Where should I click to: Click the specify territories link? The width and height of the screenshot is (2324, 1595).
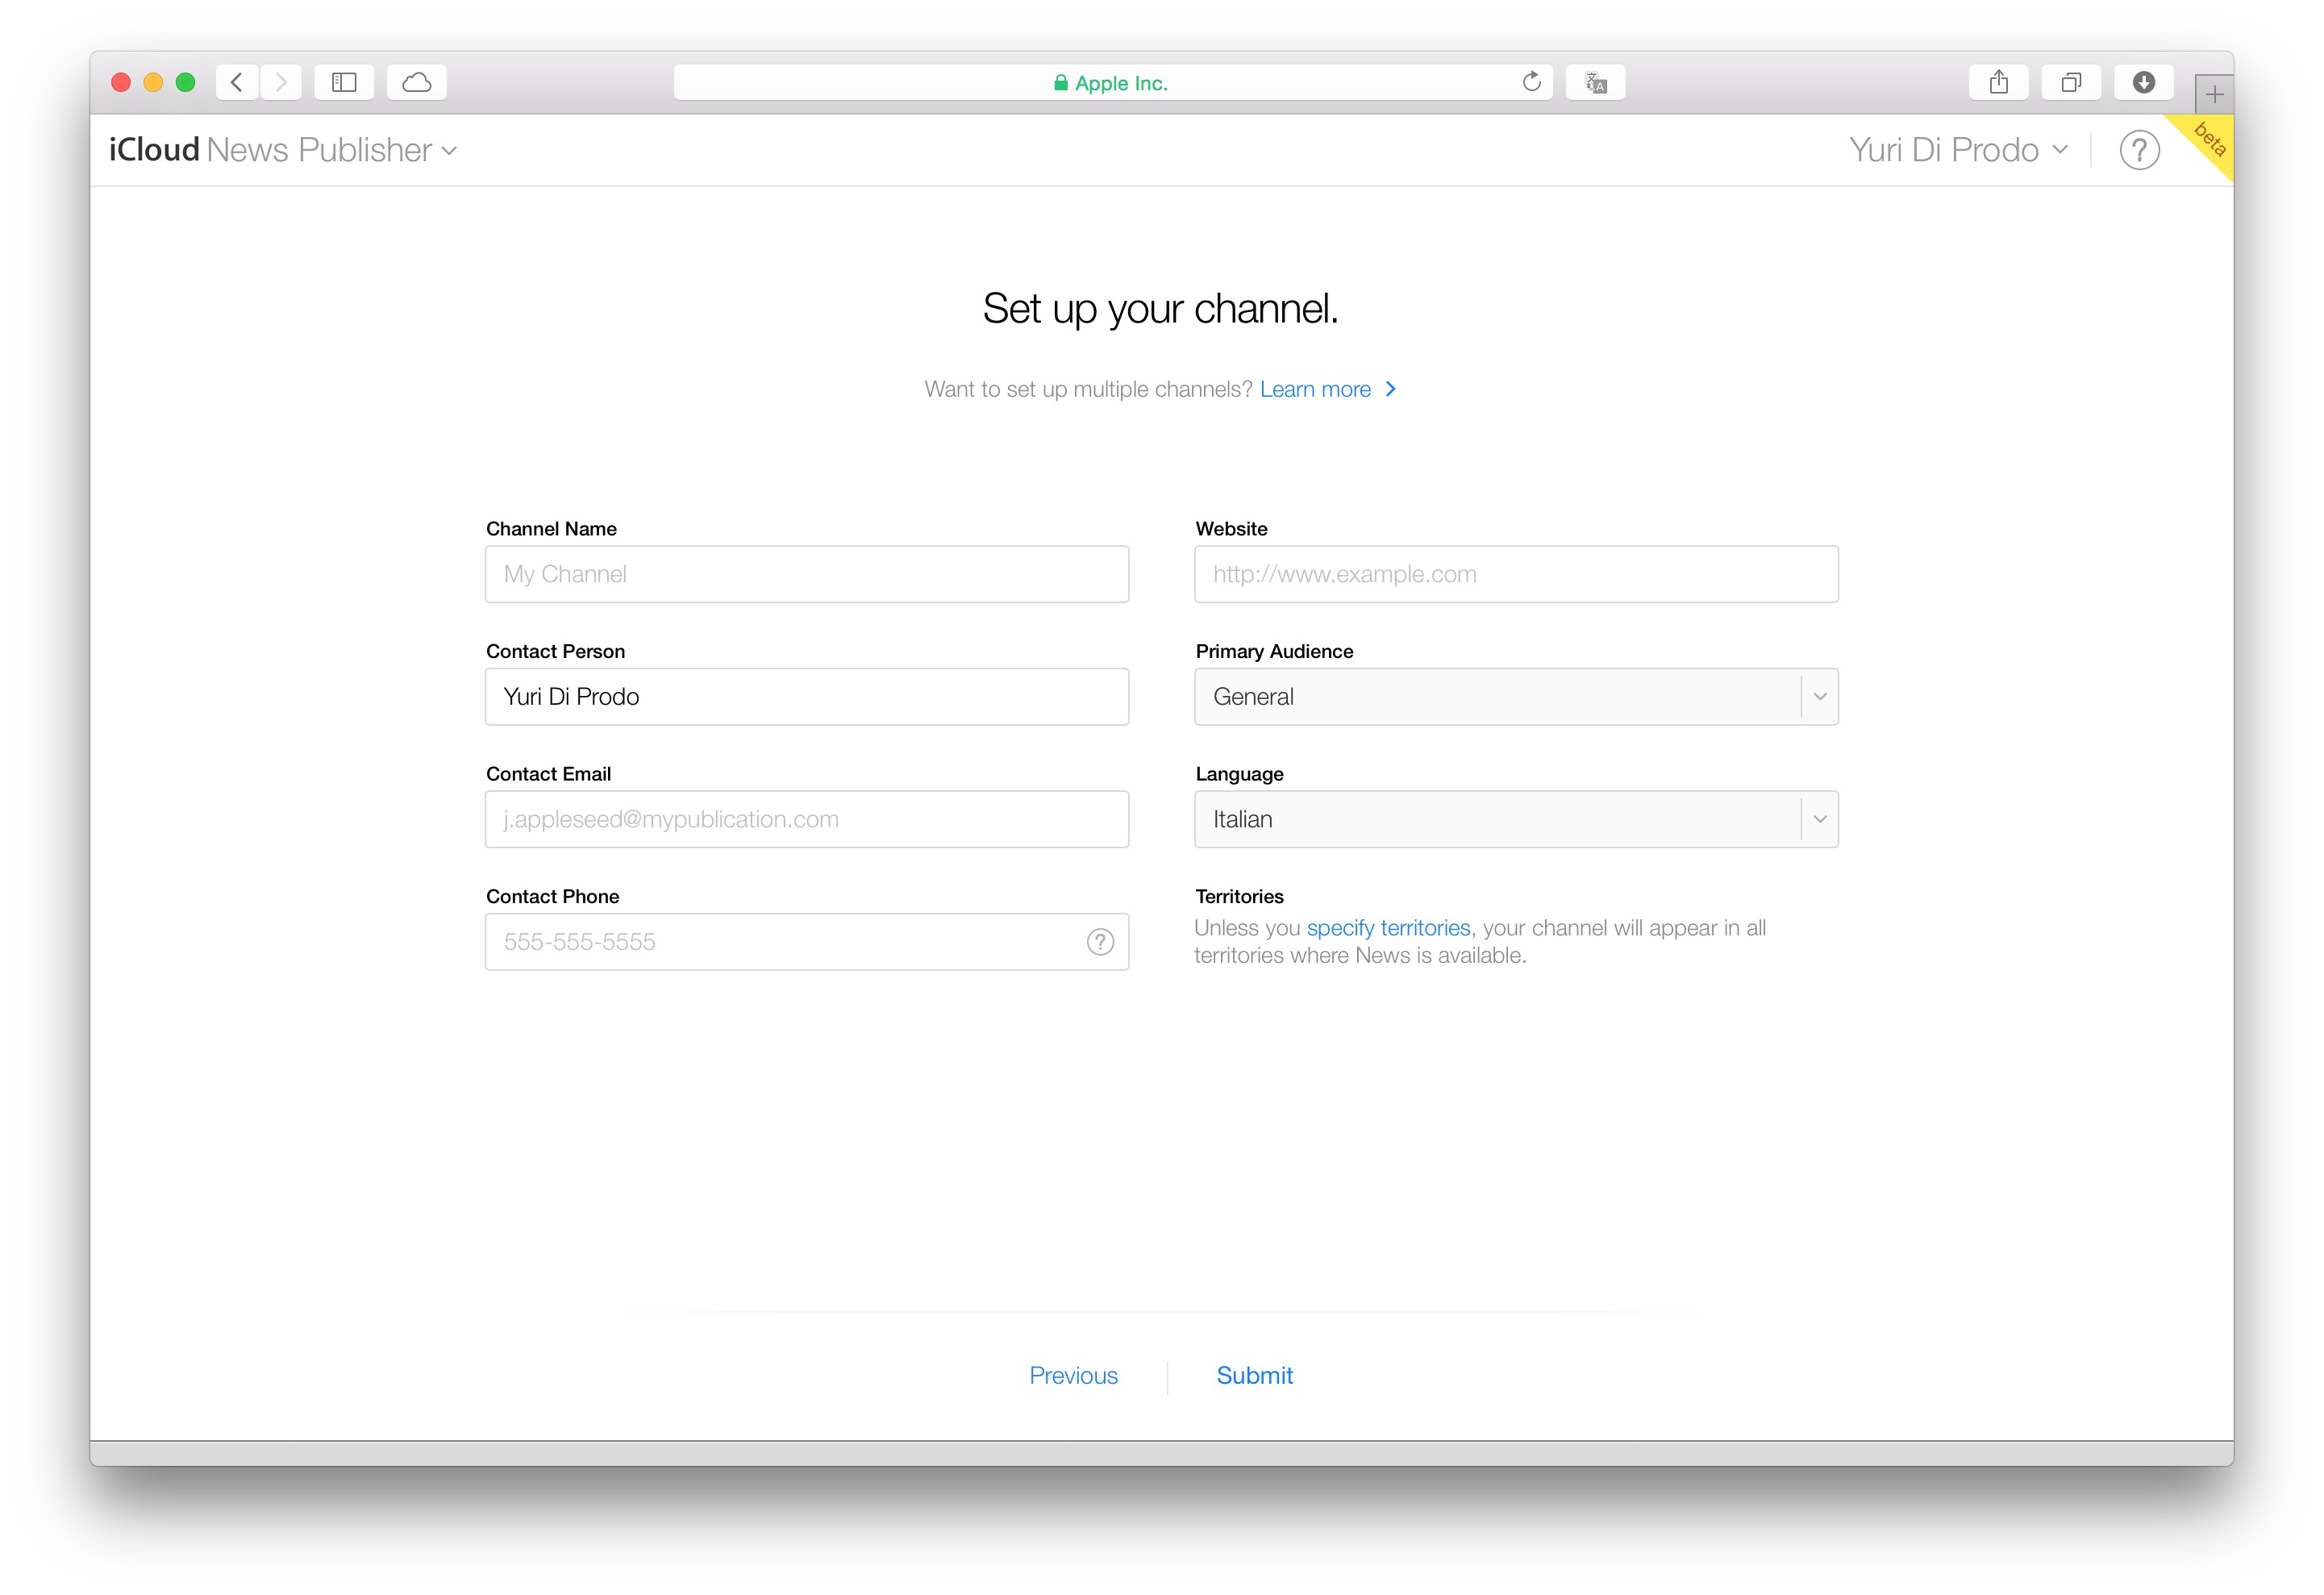tap(1388, 928)
